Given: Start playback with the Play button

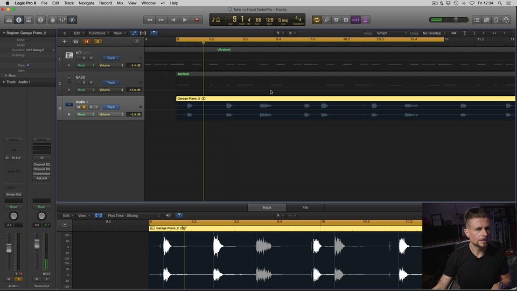Looking at the screenshot, I should tap(185, 20).
